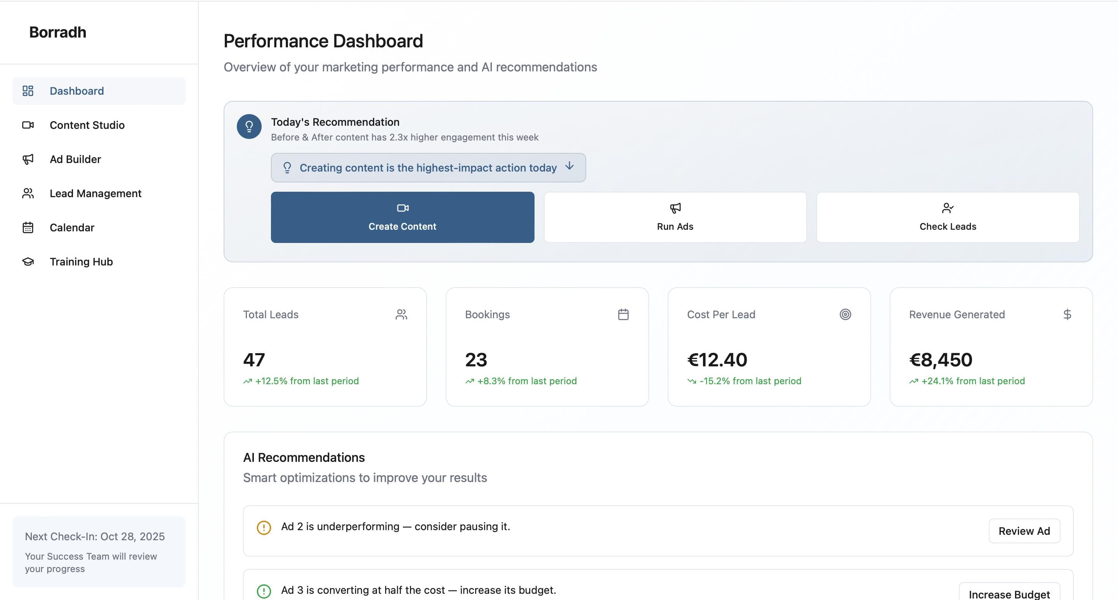Click the calendar icon on Bookings card
The width and height of the screenshot is (1118, 600).
coord(624,314)
